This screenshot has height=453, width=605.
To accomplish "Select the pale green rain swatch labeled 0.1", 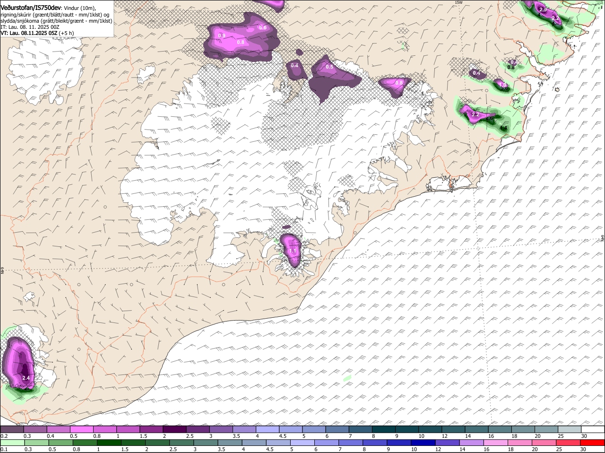I will [x=12, y=443].
